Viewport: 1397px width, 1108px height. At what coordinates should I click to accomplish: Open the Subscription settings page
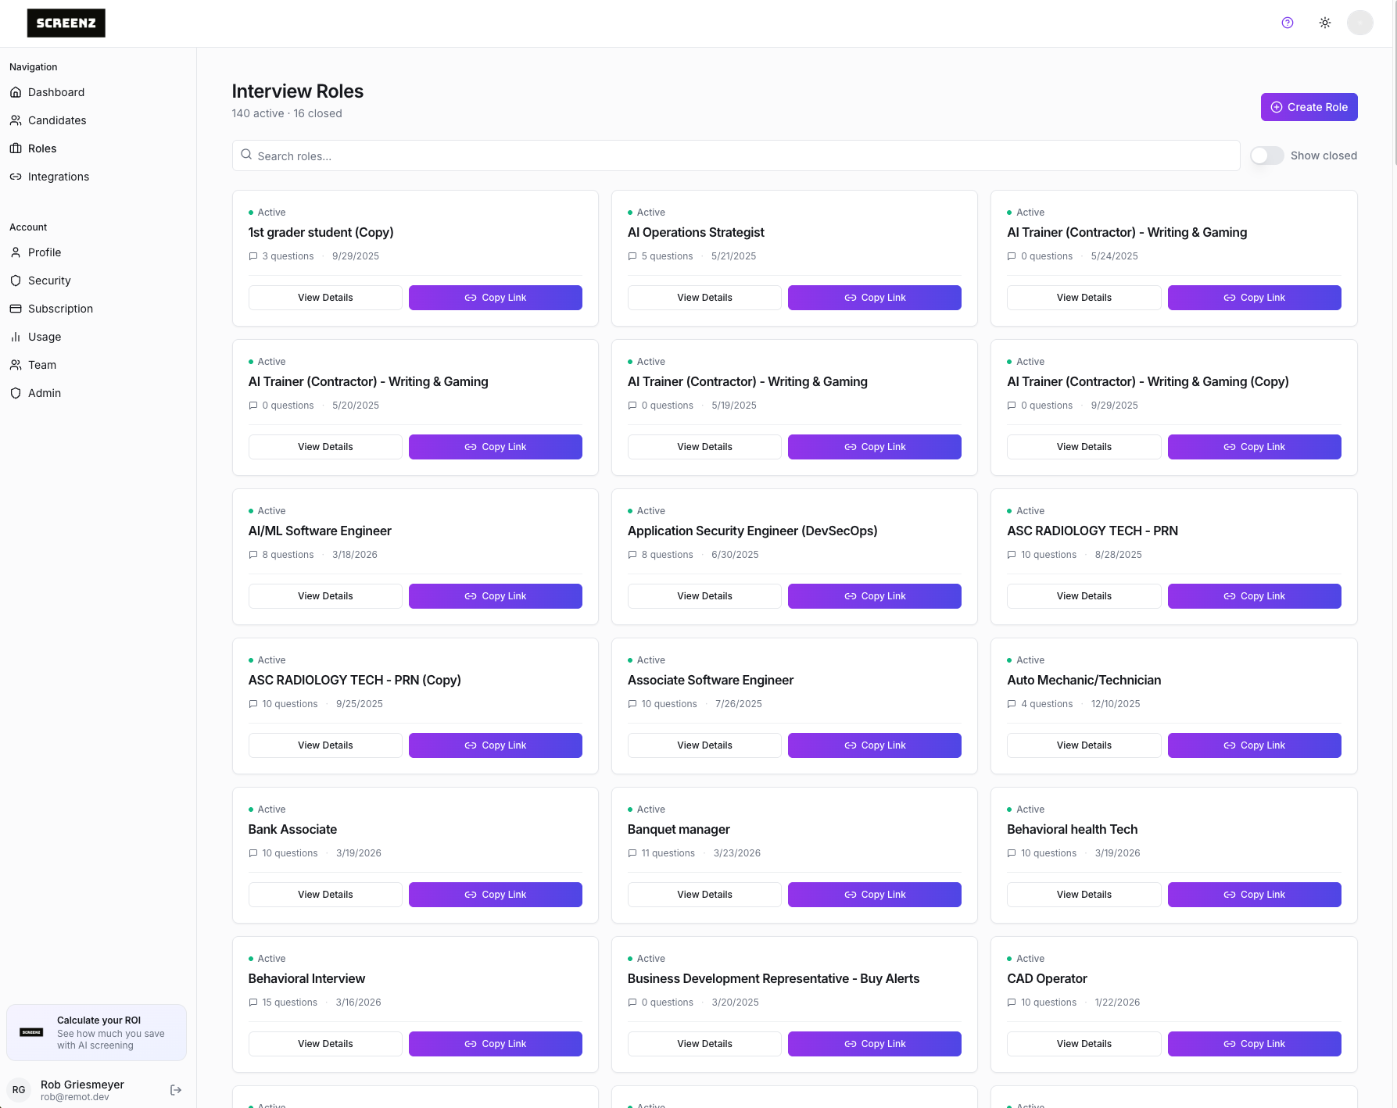60,309
